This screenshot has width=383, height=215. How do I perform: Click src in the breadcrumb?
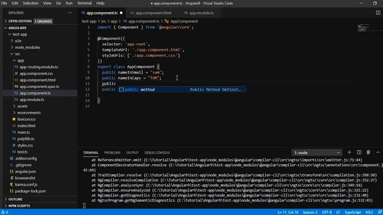click(x=104, y=21)
